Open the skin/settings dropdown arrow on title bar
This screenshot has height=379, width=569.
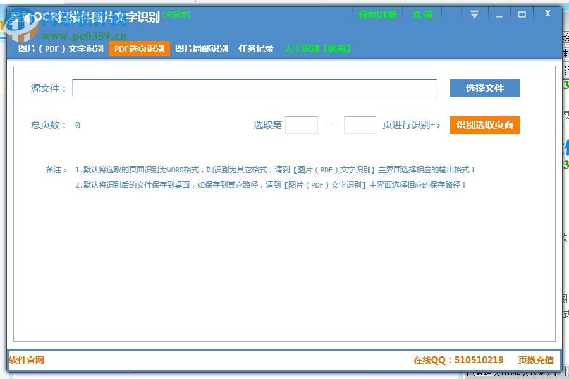(474, 13)
